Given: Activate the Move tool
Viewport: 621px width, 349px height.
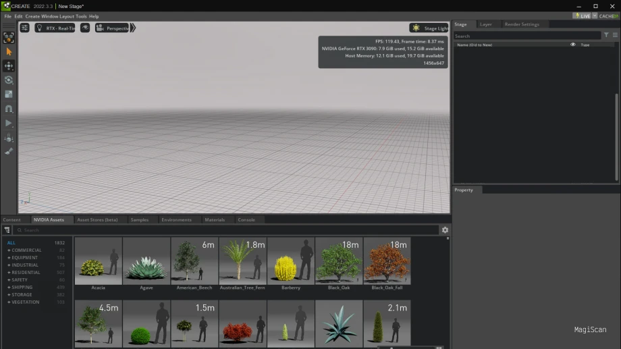Looking at the screenshot, I should click(x=9, y=65).
